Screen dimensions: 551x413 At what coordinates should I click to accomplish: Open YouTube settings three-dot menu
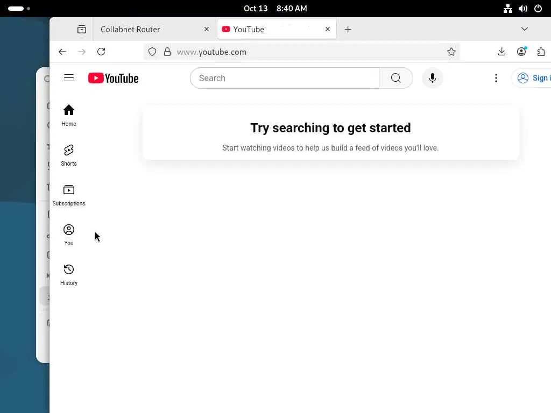click(496, 78)
